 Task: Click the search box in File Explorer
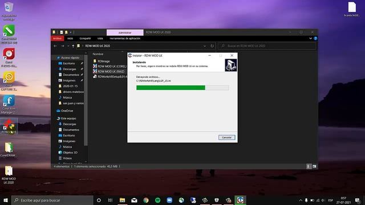tap(267, 46)
